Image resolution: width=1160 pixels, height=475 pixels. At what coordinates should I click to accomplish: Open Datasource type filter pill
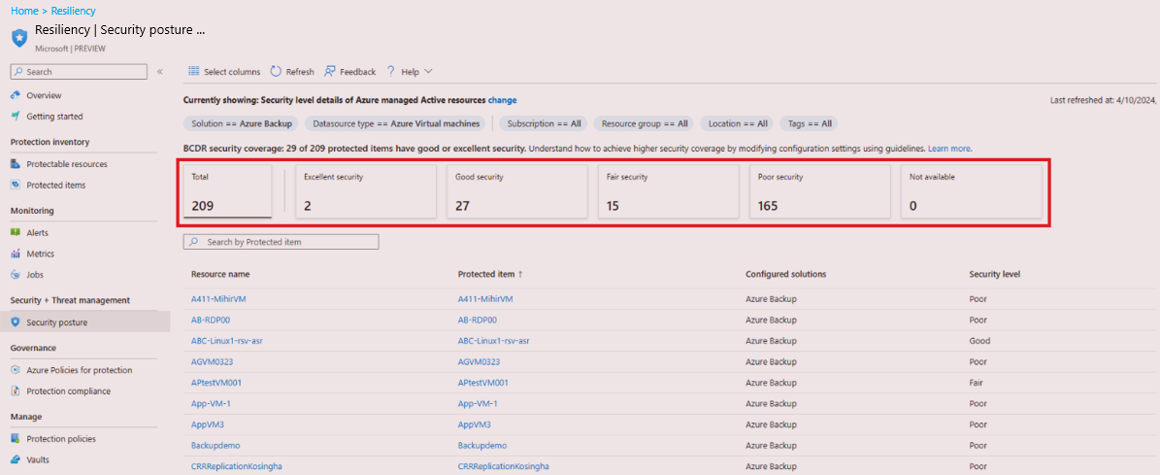coord(397,123)
